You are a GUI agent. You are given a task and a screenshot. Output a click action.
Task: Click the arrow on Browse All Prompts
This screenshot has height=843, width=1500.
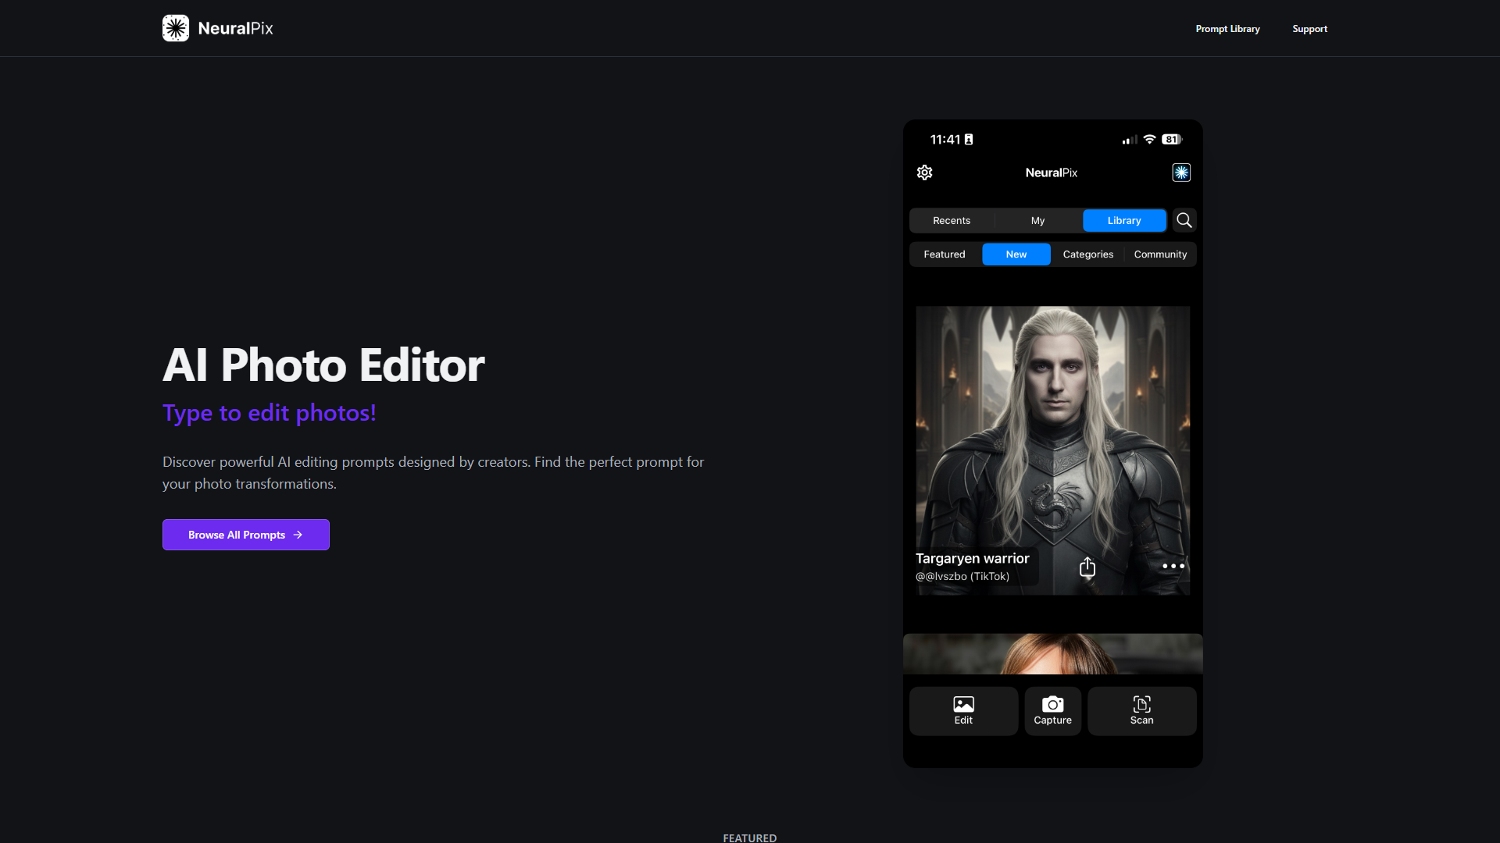tap(298, 535)
